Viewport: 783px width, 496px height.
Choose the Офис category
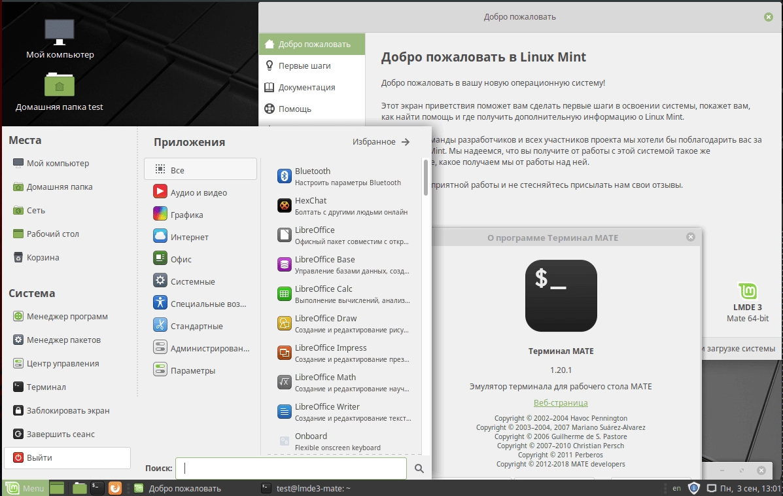click(200, 258)
